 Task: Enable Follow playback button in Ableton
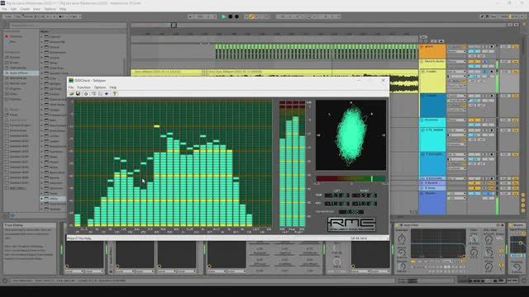click(x=191, y=16)
